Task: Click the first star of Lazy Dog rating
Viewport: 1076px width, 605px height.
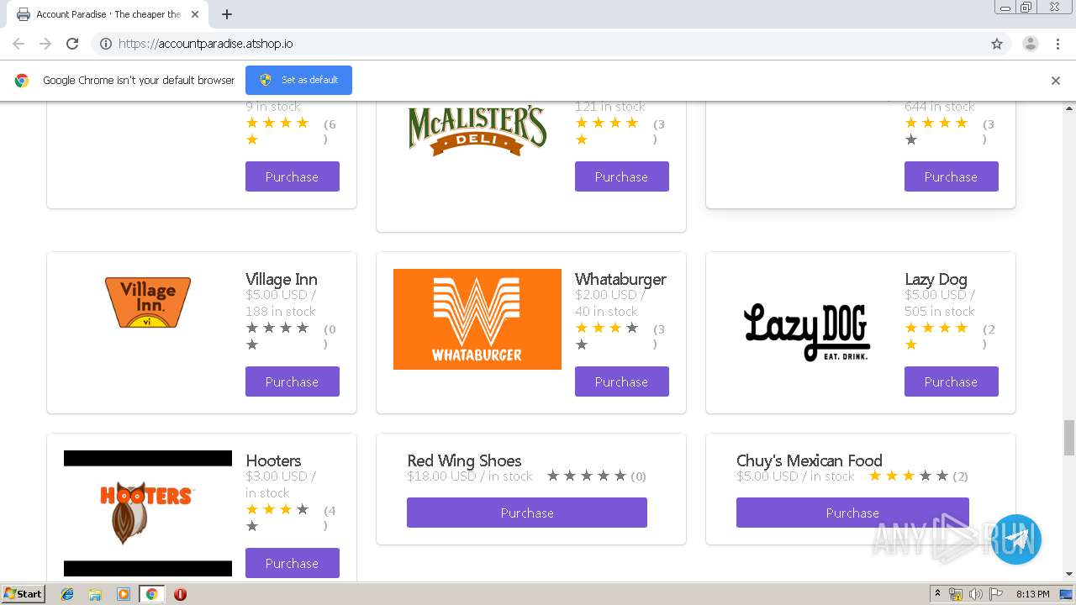Action: (x=911, y=328)
